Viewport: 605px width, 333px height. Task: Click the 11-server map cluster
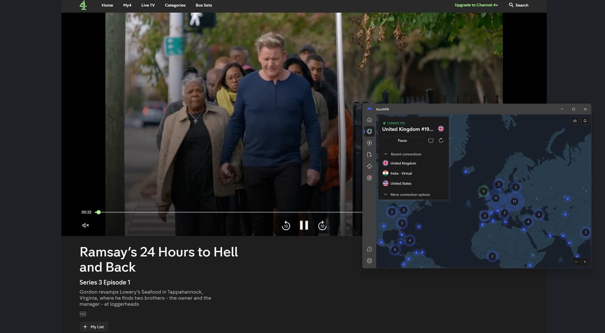pyautogui.click(x=496, y=198)
